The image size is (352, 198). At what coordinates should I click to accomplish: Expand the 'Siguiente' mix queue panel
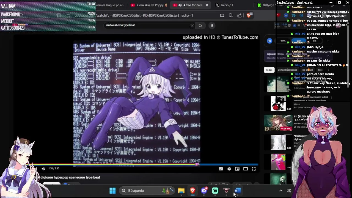coord(328,56)
